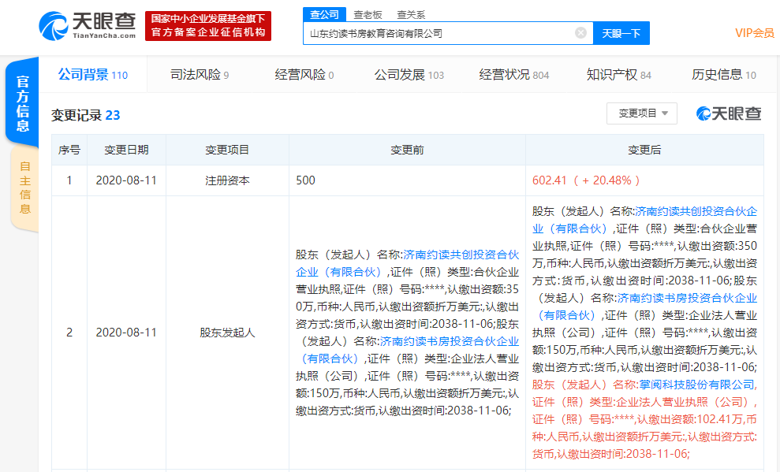Clear the search field with the X icon
The width and height of the screenshot is (780, 472).
(x=580, y=33)
